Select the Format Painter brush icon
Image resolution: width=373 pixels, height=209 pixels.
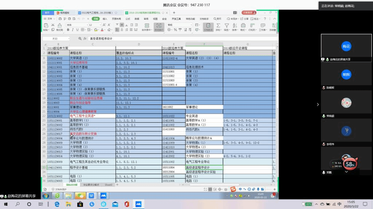[59, 25]
